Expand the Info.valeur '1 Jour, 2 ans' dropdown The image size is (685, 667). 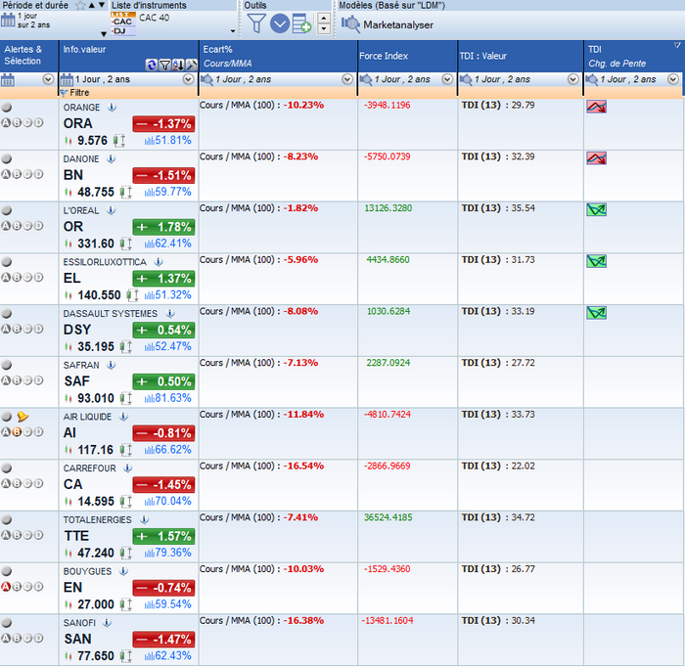[x=188, y=79]
